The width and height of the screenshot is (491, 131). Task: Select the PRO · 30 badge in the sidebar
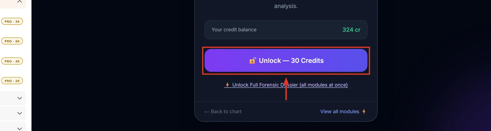12,22
